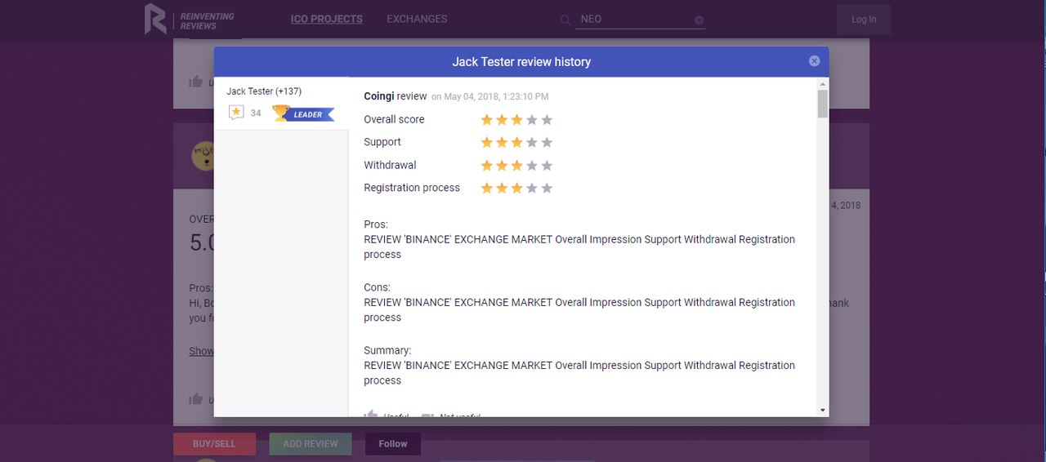The width and height of the screenshot is (1046, 462).
Task: Click the search magnifier icon
Action: pos(565,20)
